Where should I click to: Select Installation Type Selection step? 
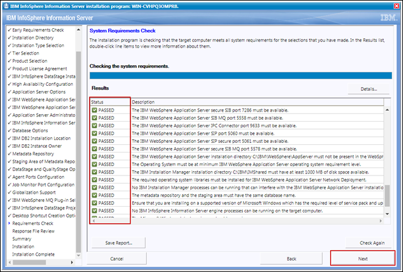coord(38,45)
